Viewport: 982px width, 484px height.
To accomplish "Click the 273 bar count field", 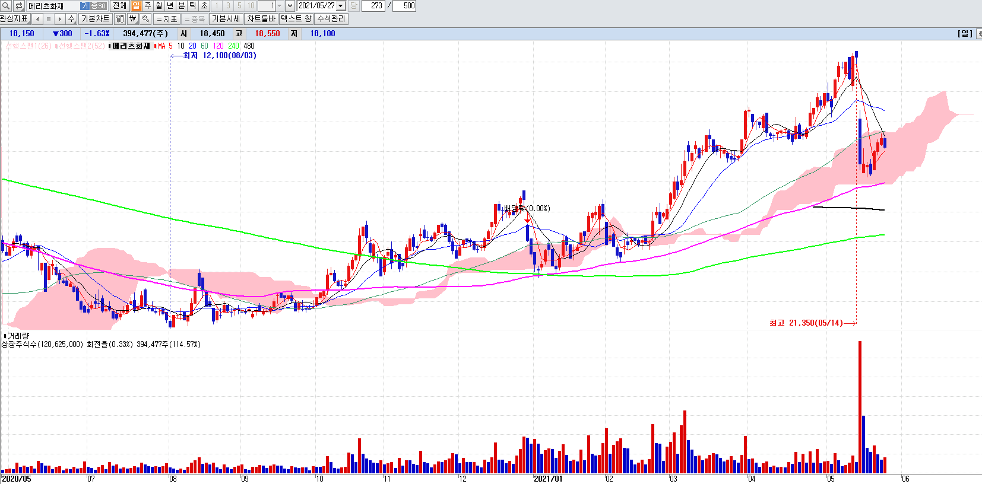I will tap(373, 6).
